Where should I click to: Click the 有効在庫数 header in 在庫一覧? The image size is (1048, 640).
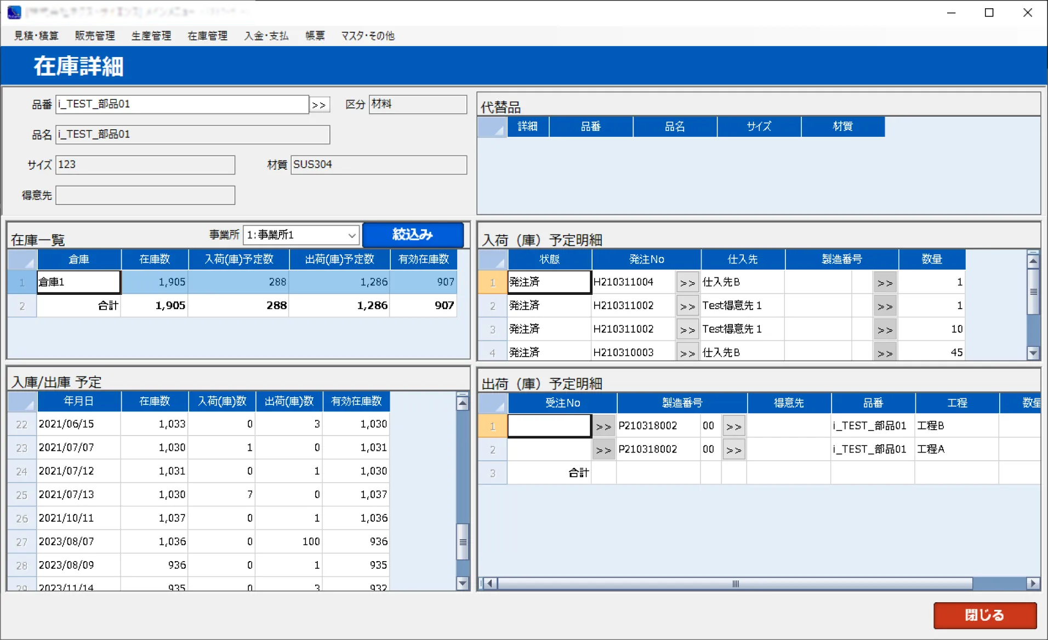click(424, 259)
